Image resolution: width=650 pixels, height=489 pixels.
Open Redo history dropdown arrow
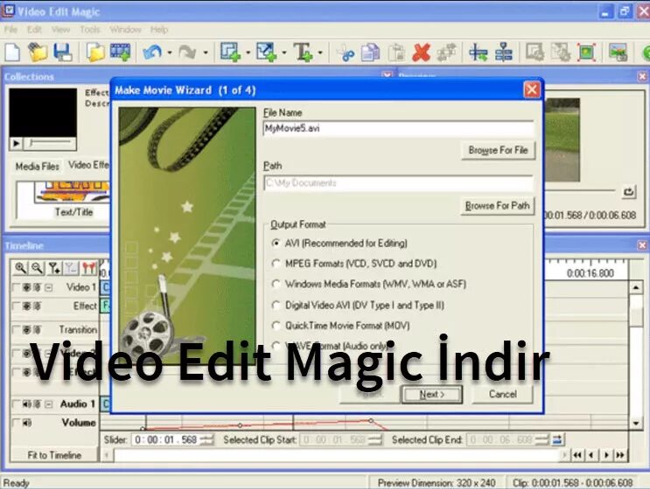[206, 53]
